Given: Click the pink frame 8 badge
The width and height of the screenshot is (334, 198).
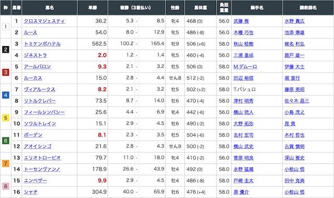Looking at the screenshot, I should [6, 187].
